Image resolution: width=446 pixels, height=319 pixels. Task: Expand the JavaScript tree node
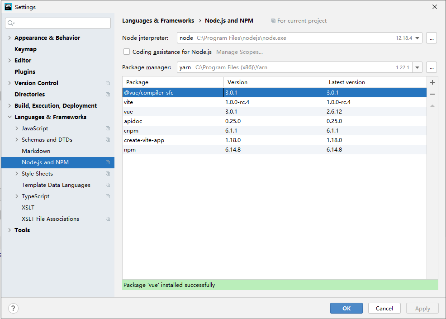pos(17,129)
